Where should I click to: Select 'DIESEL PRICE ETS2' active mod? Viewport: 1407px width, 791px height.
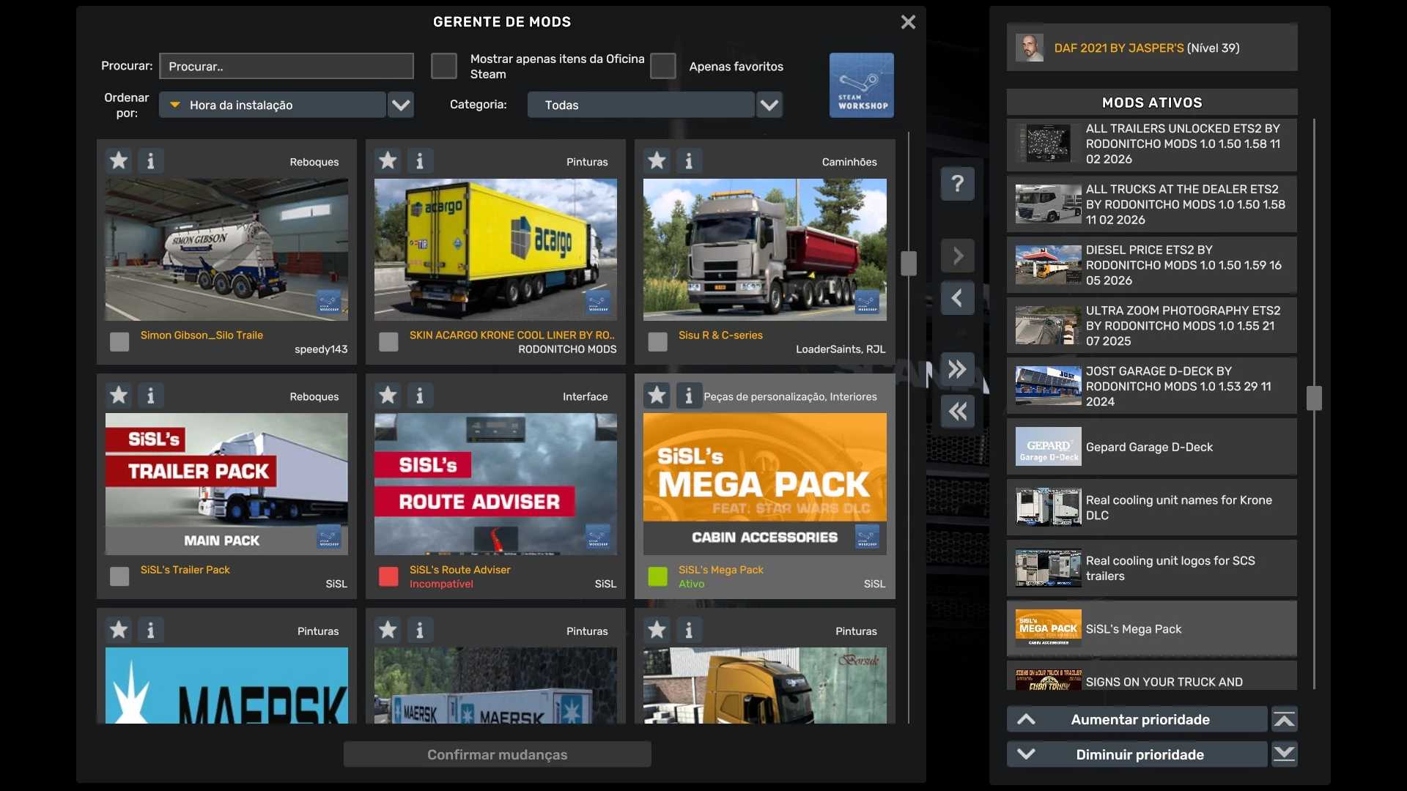pyautogui.click(x=1152, y=265)
